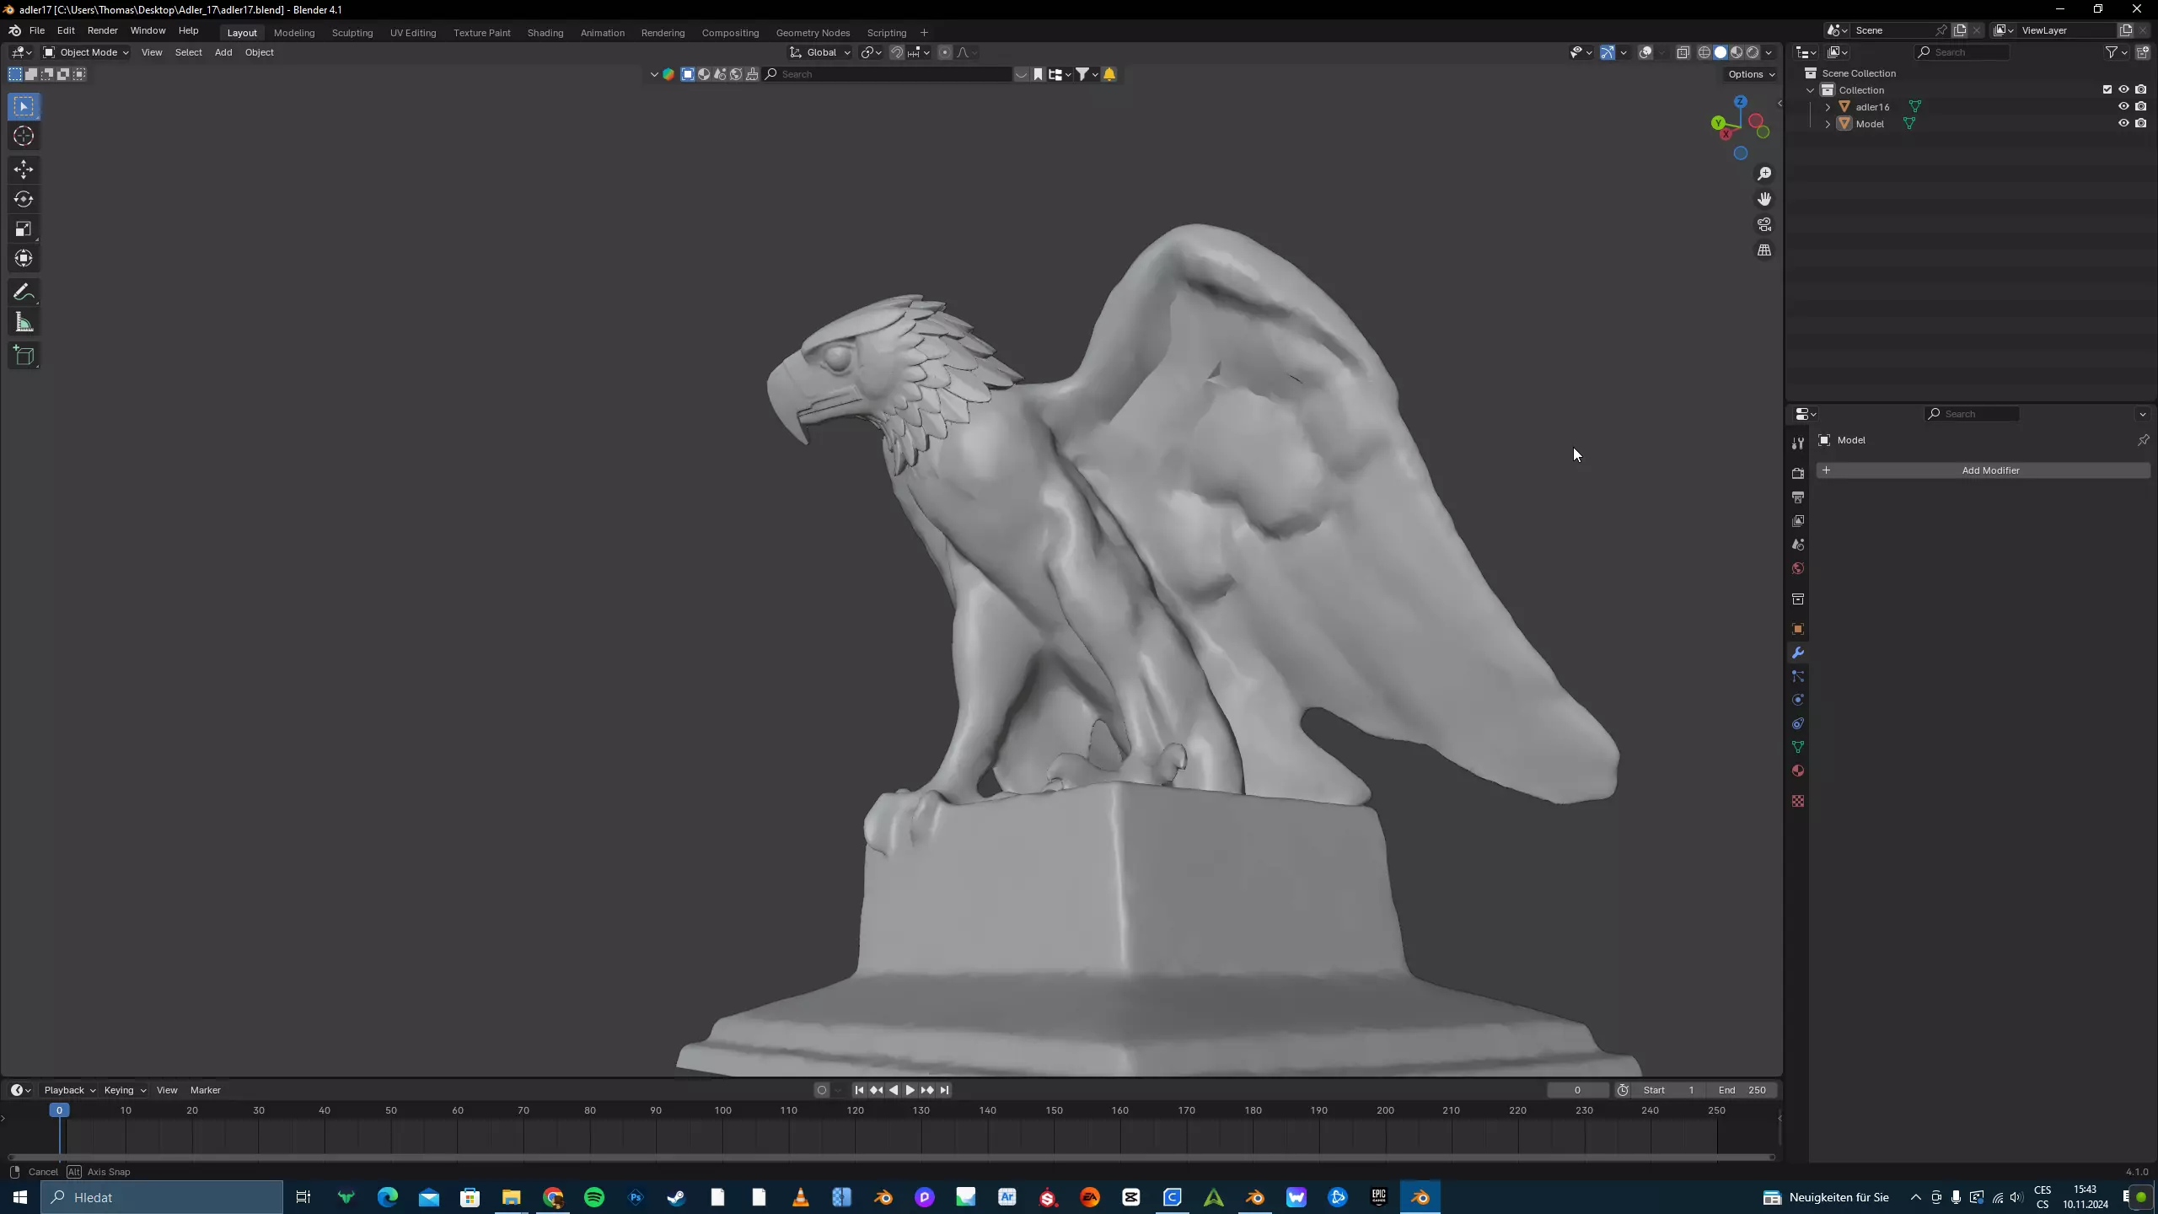The width and height of the screenshot is (2158, 1214).
Task: Open the Global transform orientation dropdown
Action: coord(820,52)
